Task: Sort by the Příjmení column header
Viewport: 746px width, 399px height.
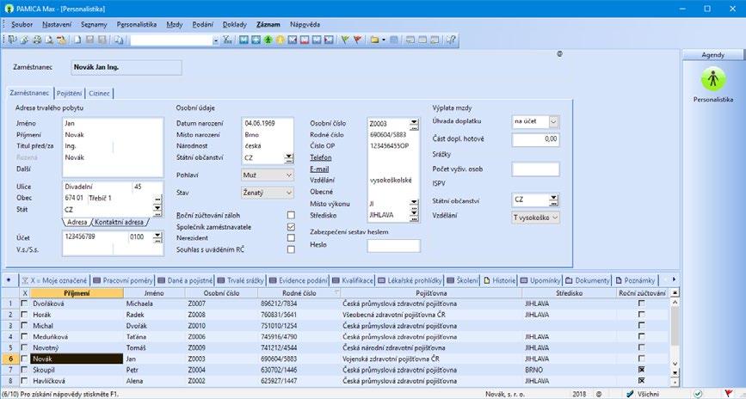Action: point(77,293)
